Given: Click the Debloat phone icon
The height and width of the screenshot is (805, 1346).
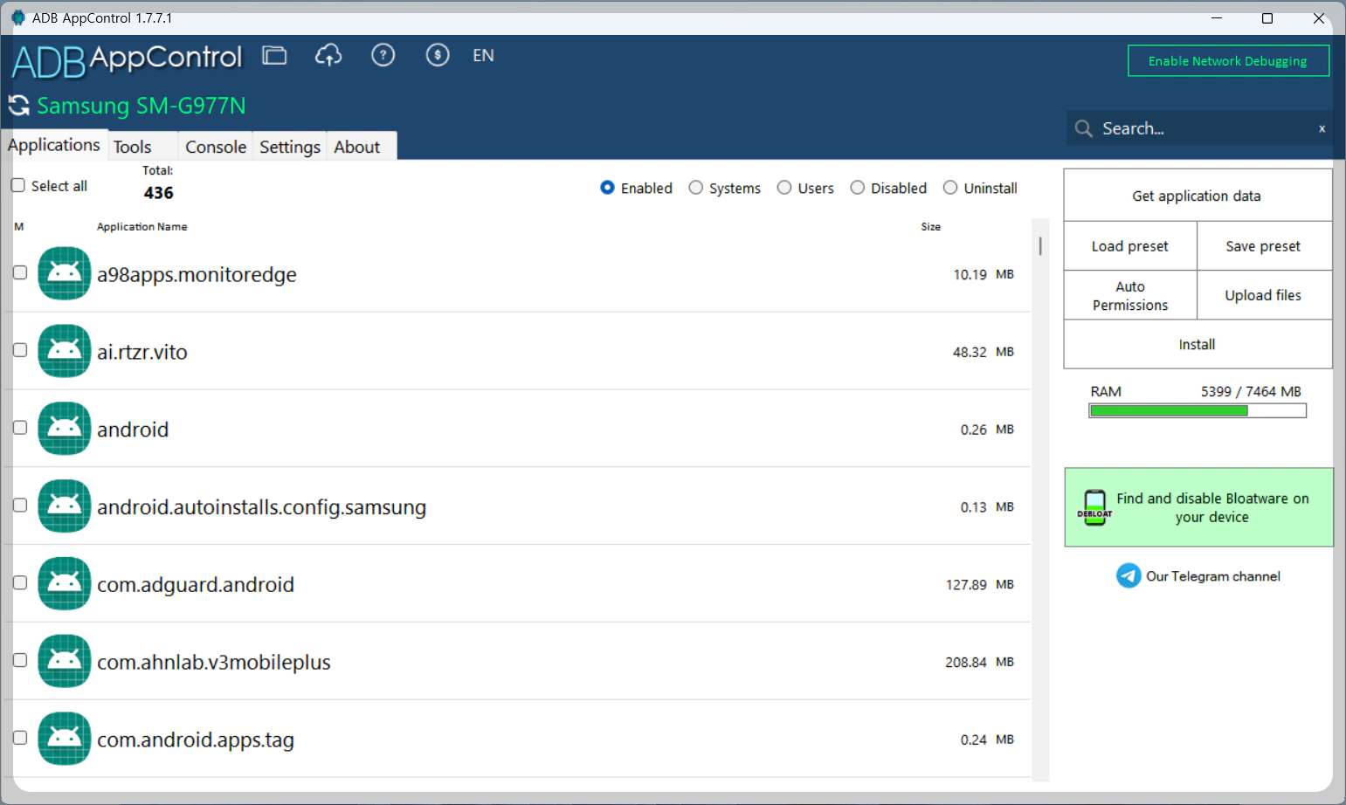Looking at the screenshot, I should pyautogui.click(x=1094, y=507).
